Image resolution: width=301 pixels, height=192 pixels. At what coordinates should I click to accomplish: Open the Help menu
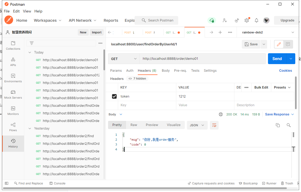[x=38, y=11]
